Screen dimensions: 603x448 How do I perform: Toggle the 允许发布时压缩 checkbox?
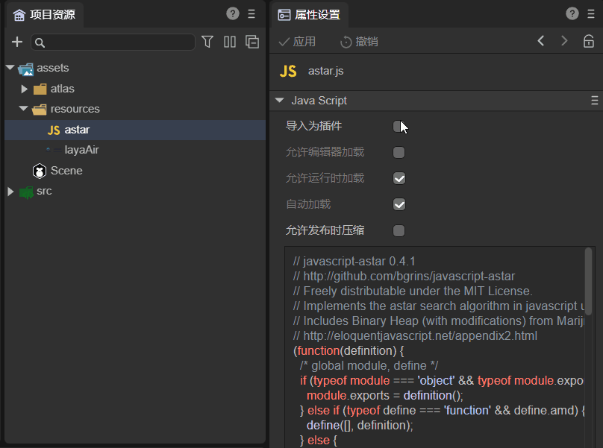(399, 231)
